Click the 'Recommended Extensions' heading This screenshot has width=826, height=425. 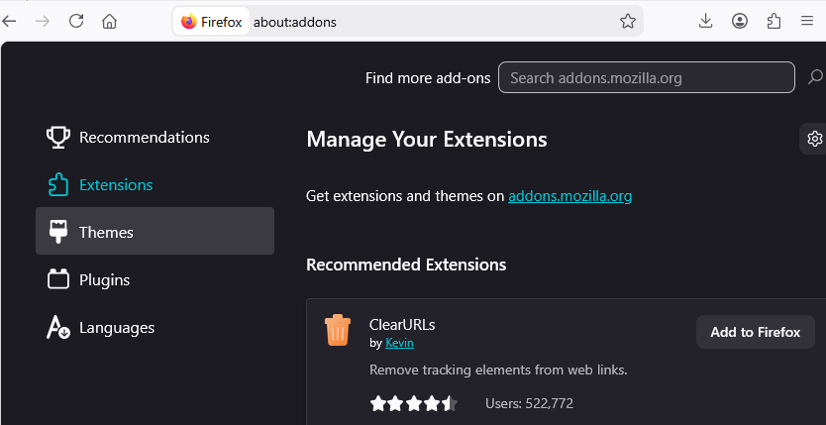coord(406,265)
